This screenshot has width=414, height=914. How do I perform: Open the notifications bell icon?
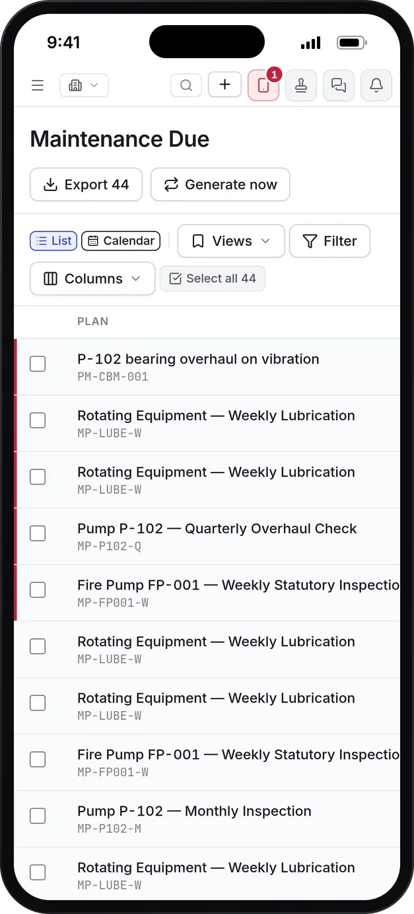click(376, 85)
